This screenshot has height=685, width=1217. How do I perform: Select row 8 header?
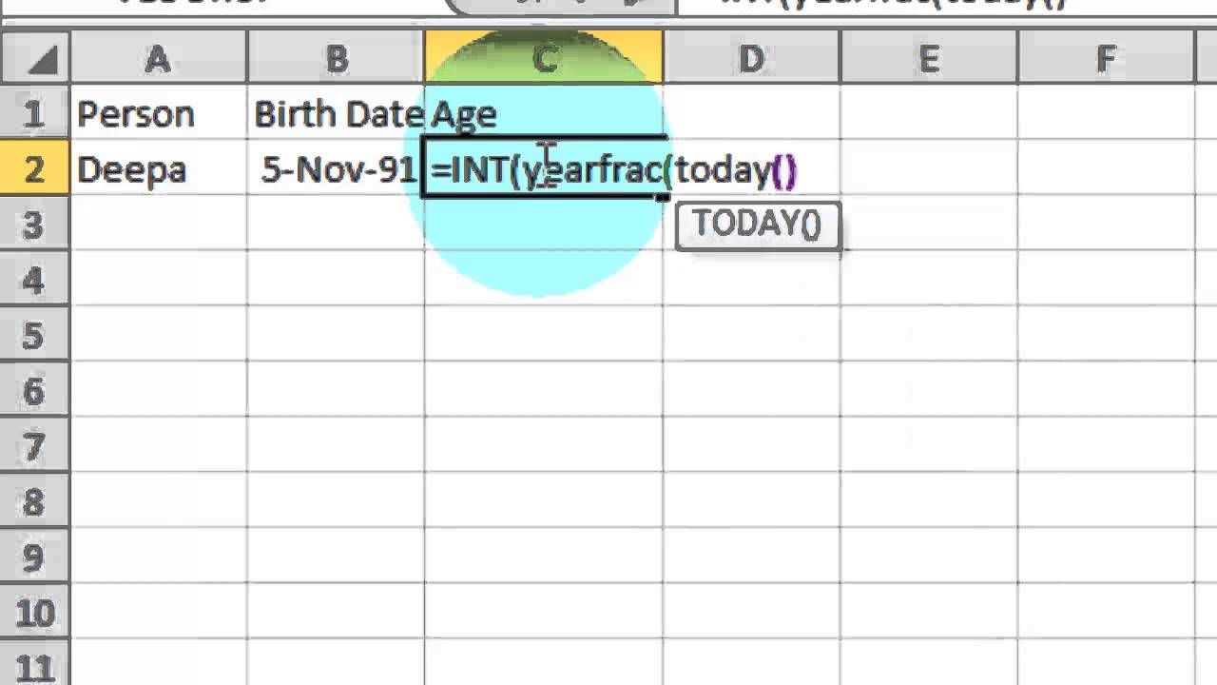pos(34,501)
